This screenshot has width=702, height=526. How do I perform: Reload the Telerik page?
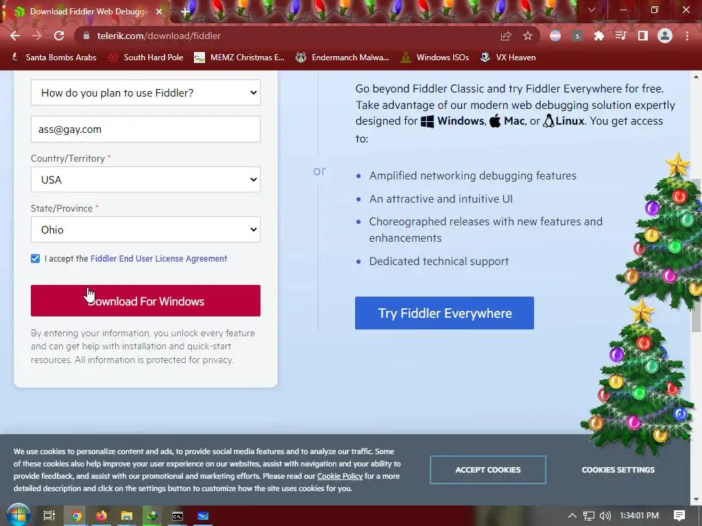click(59, 36)
